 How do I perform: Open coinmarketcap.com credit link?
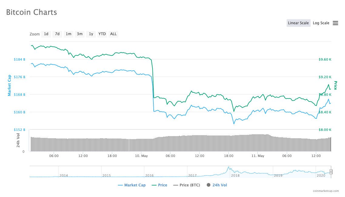click(326, 191)
